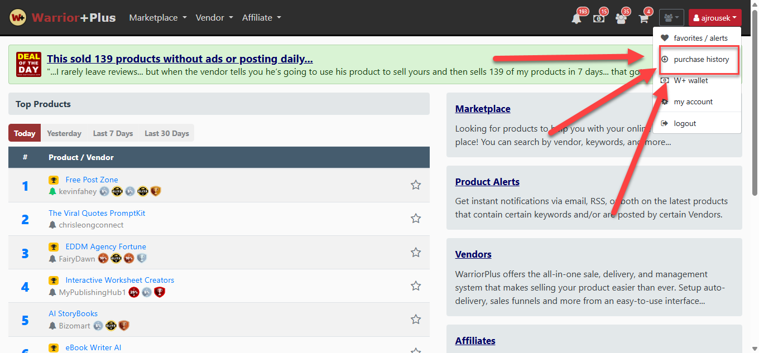Image resolution: width=759 pixels, height=353 pixels.
Task: Open the 'This sold 139 products' deal headline
Action: click(180, 59)
